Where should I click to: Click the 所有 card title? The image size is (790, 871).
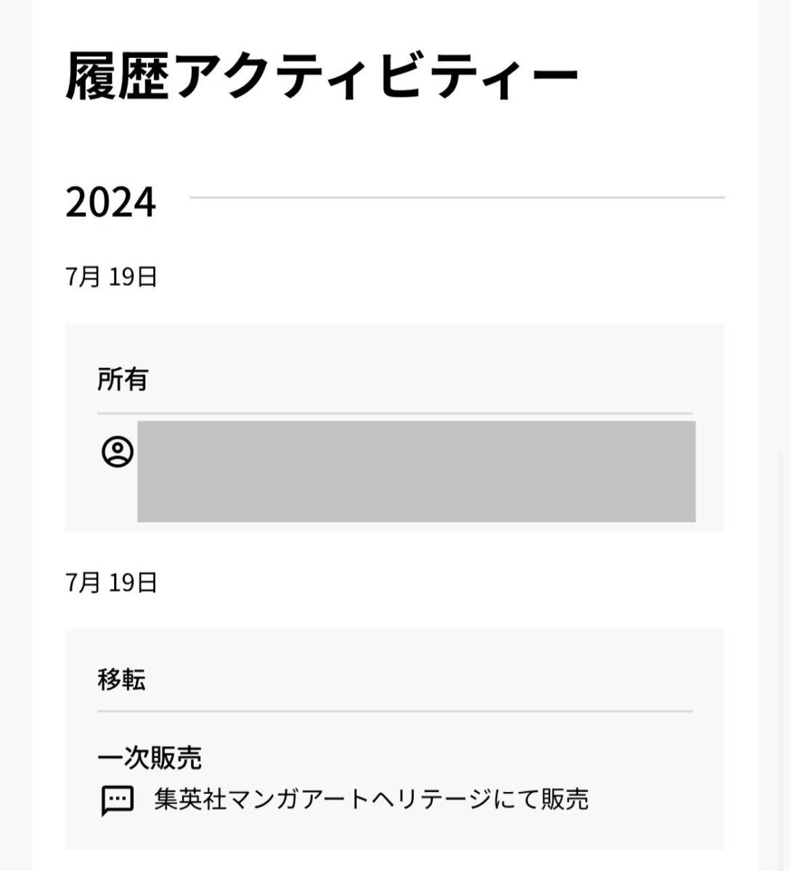pyautogui.click(x=123, y=379)
